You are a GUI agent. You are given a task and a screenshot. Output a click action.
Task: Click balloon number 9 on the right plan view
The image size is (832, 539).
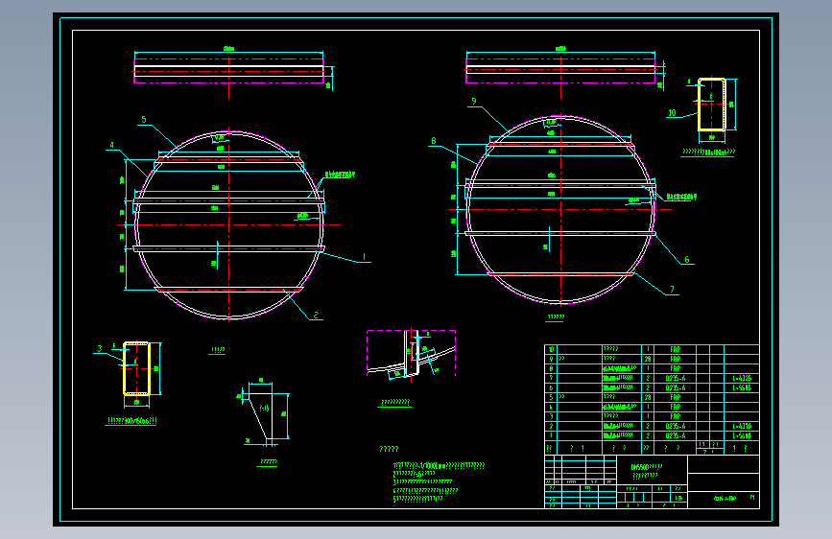pos(474,102)
